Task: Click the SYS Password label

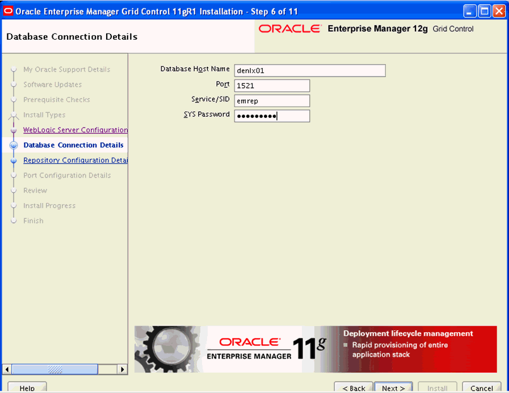Action: click(207, 114)
